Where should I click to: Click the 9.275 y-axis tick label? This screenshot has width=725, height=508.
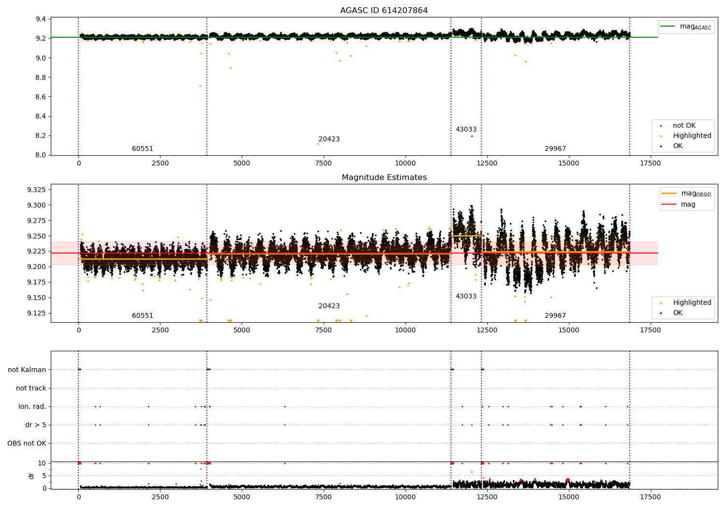37,221
